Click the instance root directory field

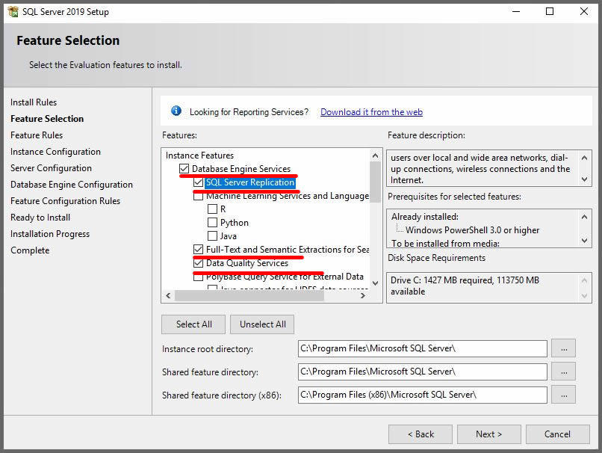coord(422,349)
